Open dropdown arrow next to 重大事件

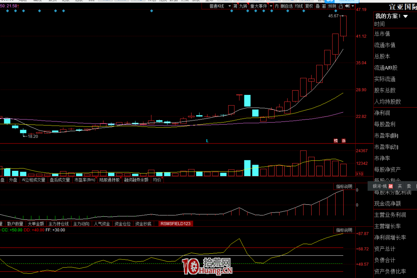tap(271, 6)
